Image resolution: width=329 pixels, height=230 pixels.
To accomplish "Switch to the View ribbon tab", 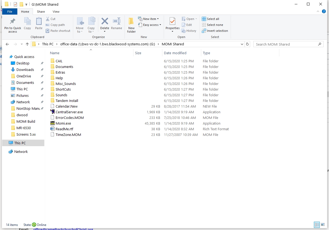I will pyautogui.click(x=56, y=12).
